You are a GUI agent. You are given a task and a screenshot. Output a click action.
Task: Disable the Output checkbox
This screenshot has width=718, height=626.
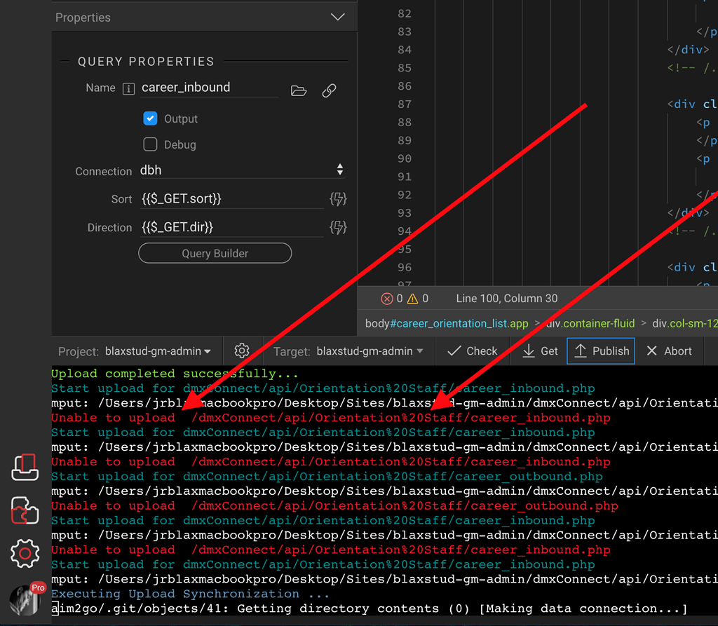point(150,118)
